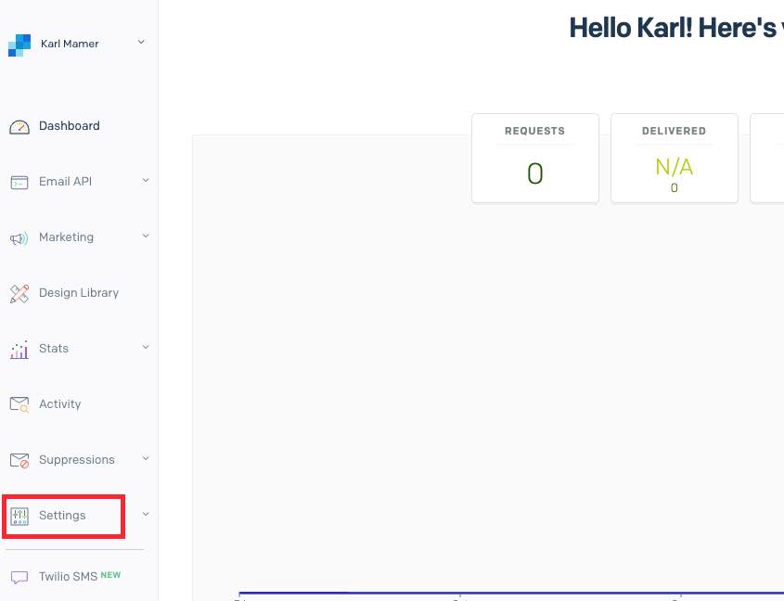The width and height of the screenshot is (784, 601).
Task: Click the DELIVERED N/A card
Action: pos(674,158)
